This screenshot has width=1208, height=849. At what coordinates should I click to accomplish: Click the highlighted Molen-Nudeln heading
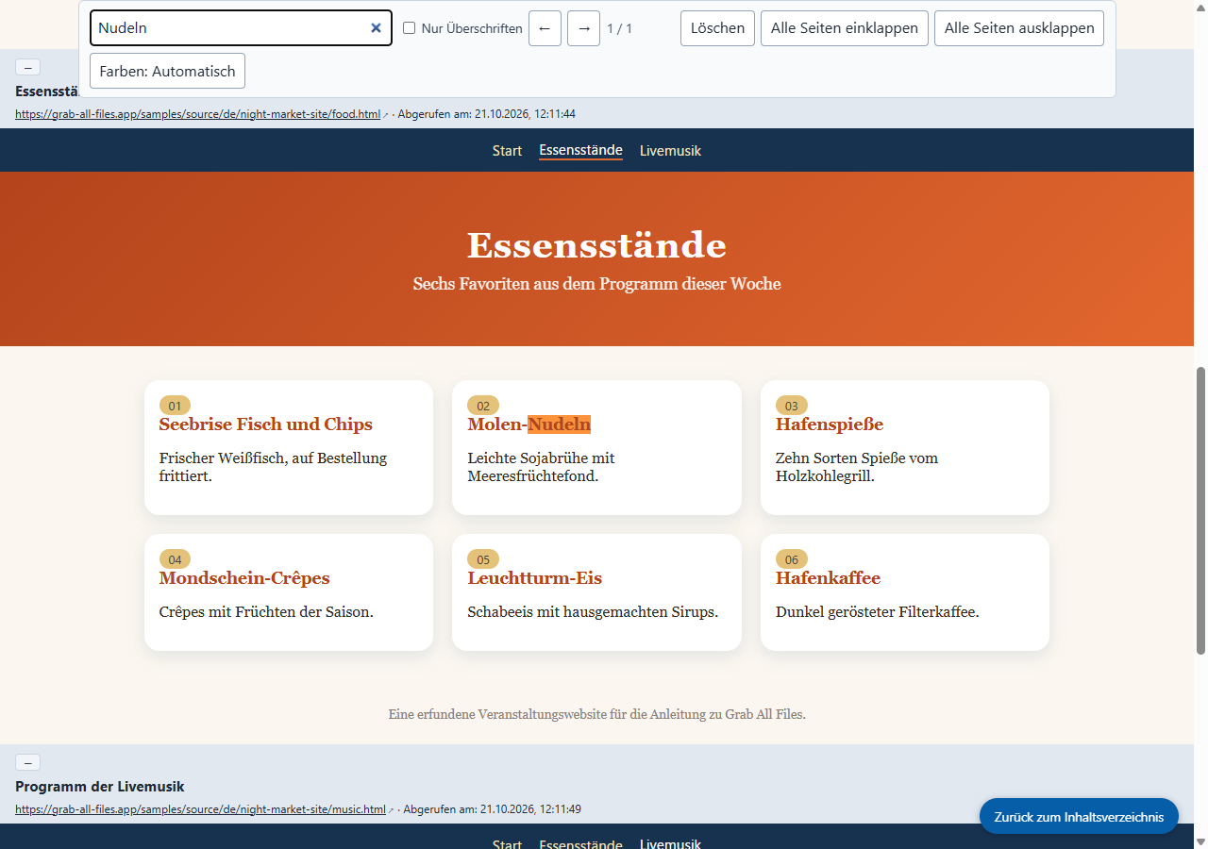click(x=528, y=424)
